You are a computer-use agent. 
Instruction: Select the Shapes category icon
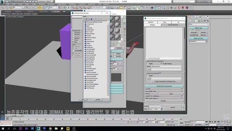(193, 21)
